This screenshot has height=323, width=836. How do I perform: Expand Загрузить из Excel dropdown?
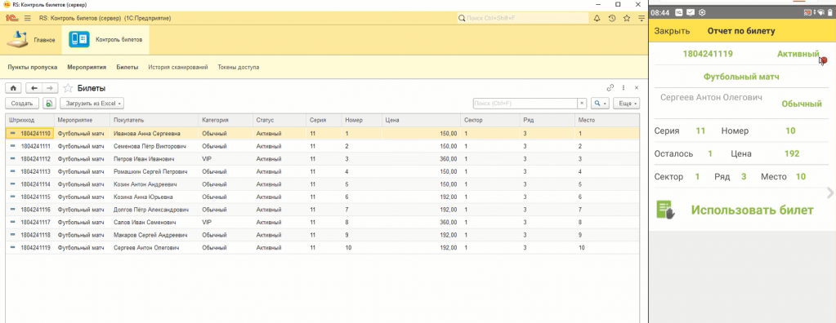(x=92, y=104)
